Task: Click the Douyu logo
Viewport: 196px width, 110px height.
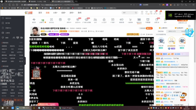Action: (x=29, y=13)
